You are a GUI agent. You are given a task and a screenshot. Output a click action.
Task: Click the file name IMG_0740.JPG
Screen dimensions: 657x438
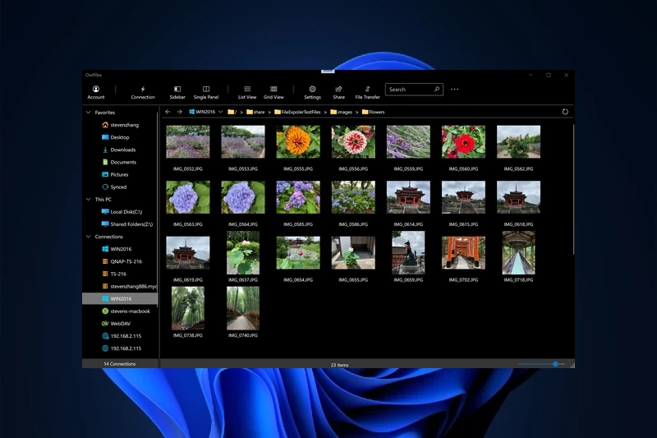click(x=243, y=335)
